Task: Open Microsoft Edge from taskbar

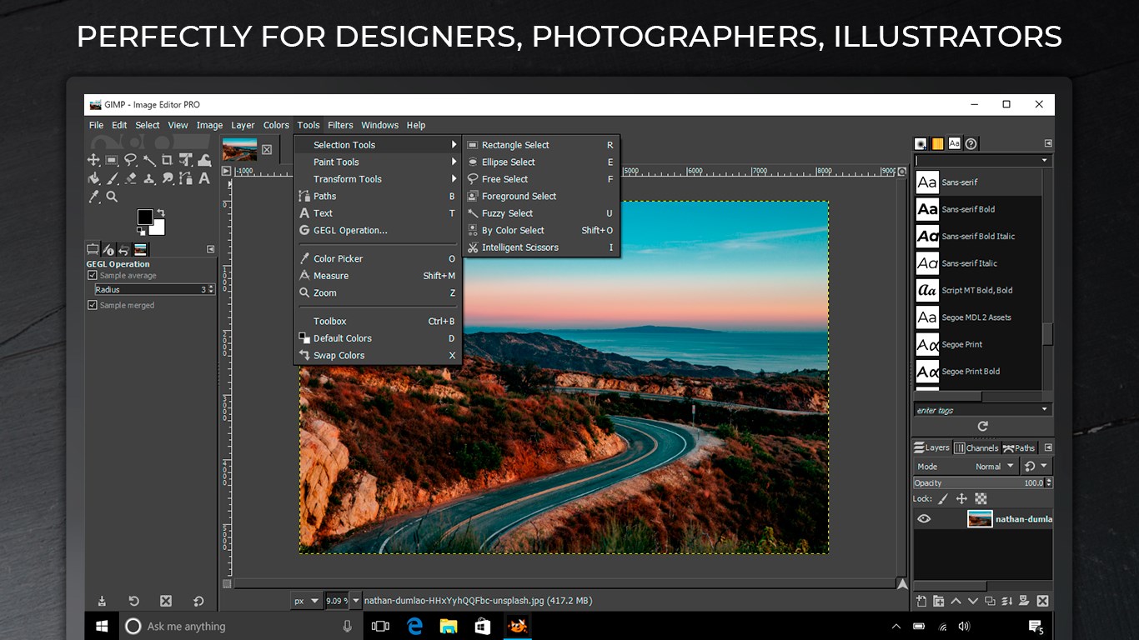Action: [414, 627]
